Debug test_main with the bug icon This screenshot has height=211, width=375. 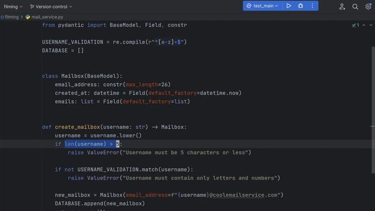(x=301, y=6)
